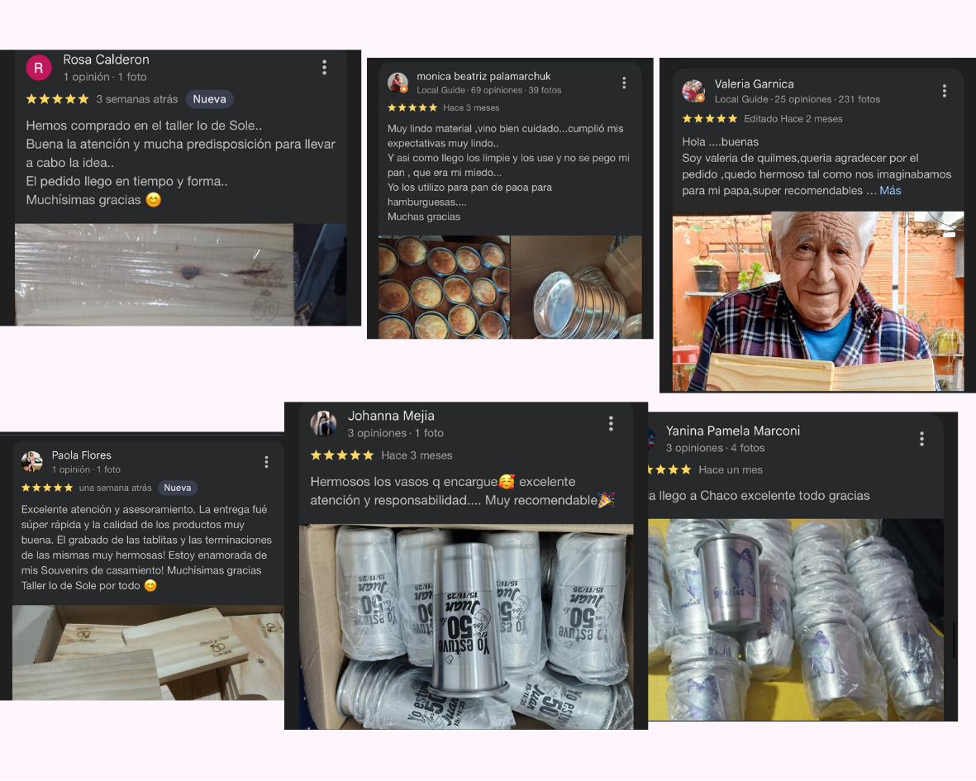Click the Nueva badge on Rosa Calderon's review
Viewport: 976px width, 781px height.
(x=210, y=99)
